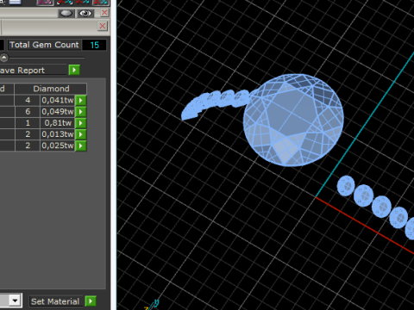
Task: Click the Diamond column header
Action: pos(51,89)
